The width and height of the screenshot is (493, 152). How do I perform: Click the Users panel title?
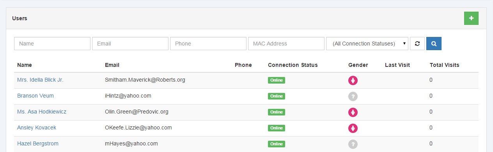(x=20, y=18)
